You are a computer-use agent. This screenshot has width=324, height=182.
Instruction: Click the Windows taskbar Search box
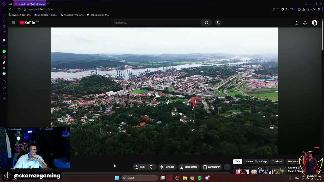pos(140,178)
